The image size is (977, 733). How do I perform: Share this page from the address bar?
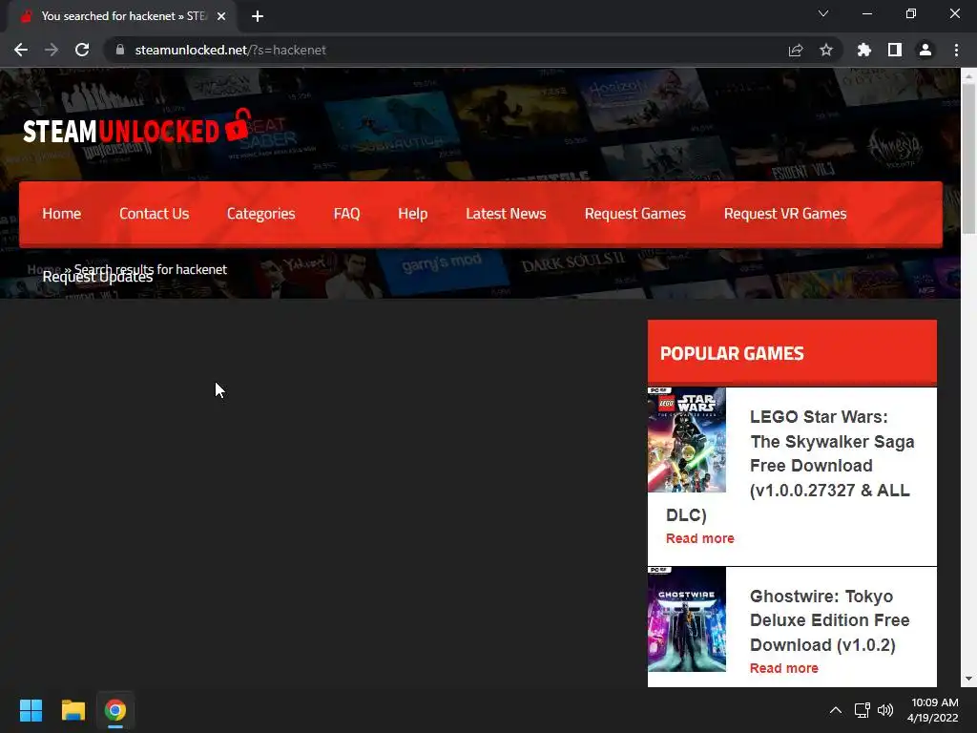796,50
